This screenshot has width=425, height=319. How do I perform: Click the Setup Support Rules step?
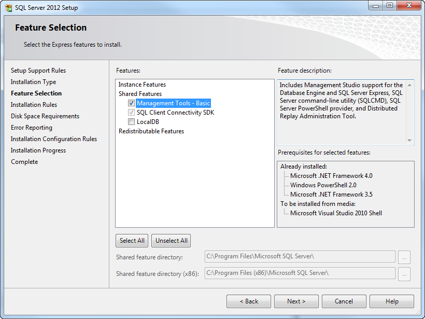(x=38, y=71)
